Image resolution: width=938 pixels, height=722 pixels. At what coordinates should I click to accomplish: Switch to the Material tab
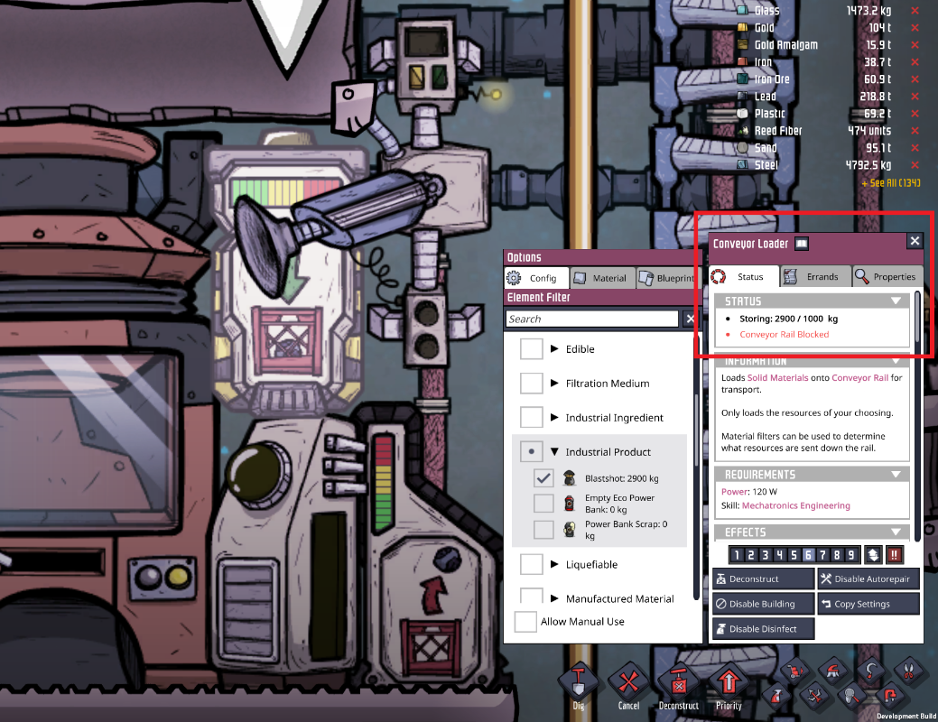tap(602, 278)
